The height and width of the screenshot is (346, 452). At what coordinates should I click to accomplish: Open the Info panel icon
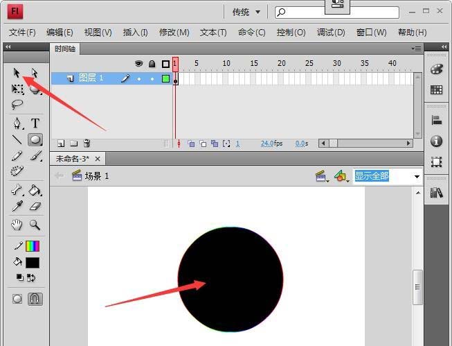(x=437, y=141)
